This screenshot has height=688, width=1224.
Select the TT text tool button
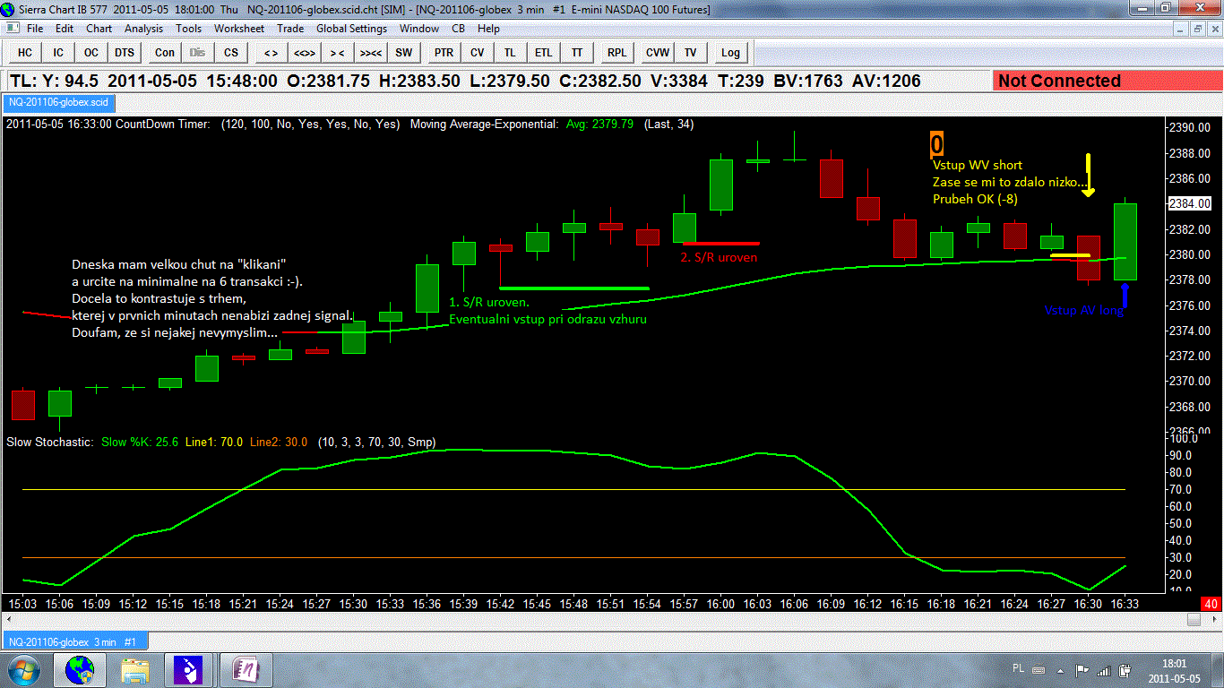point(577,52)
